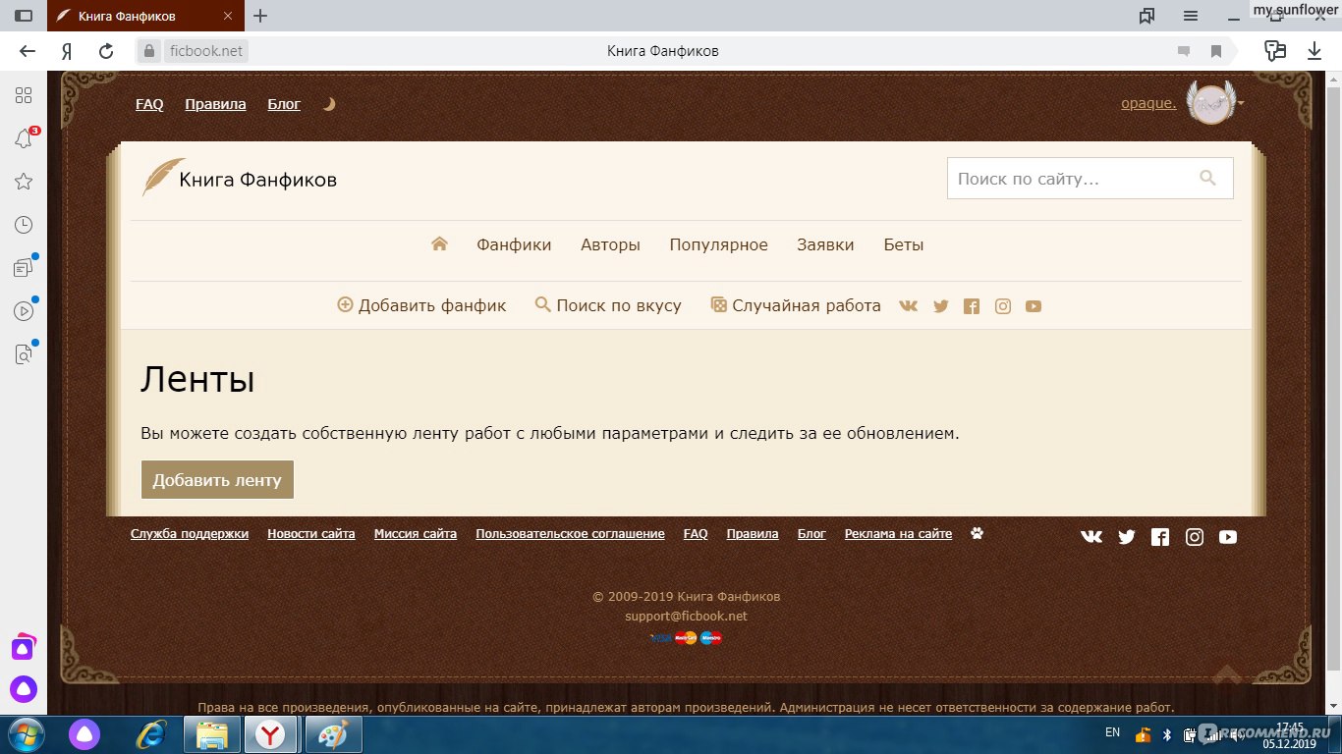Open Facebook icon in header menu
Image resolution: width=1342 pixels, height=754 pixels.
pyautogui.click(x=972, y=306)
